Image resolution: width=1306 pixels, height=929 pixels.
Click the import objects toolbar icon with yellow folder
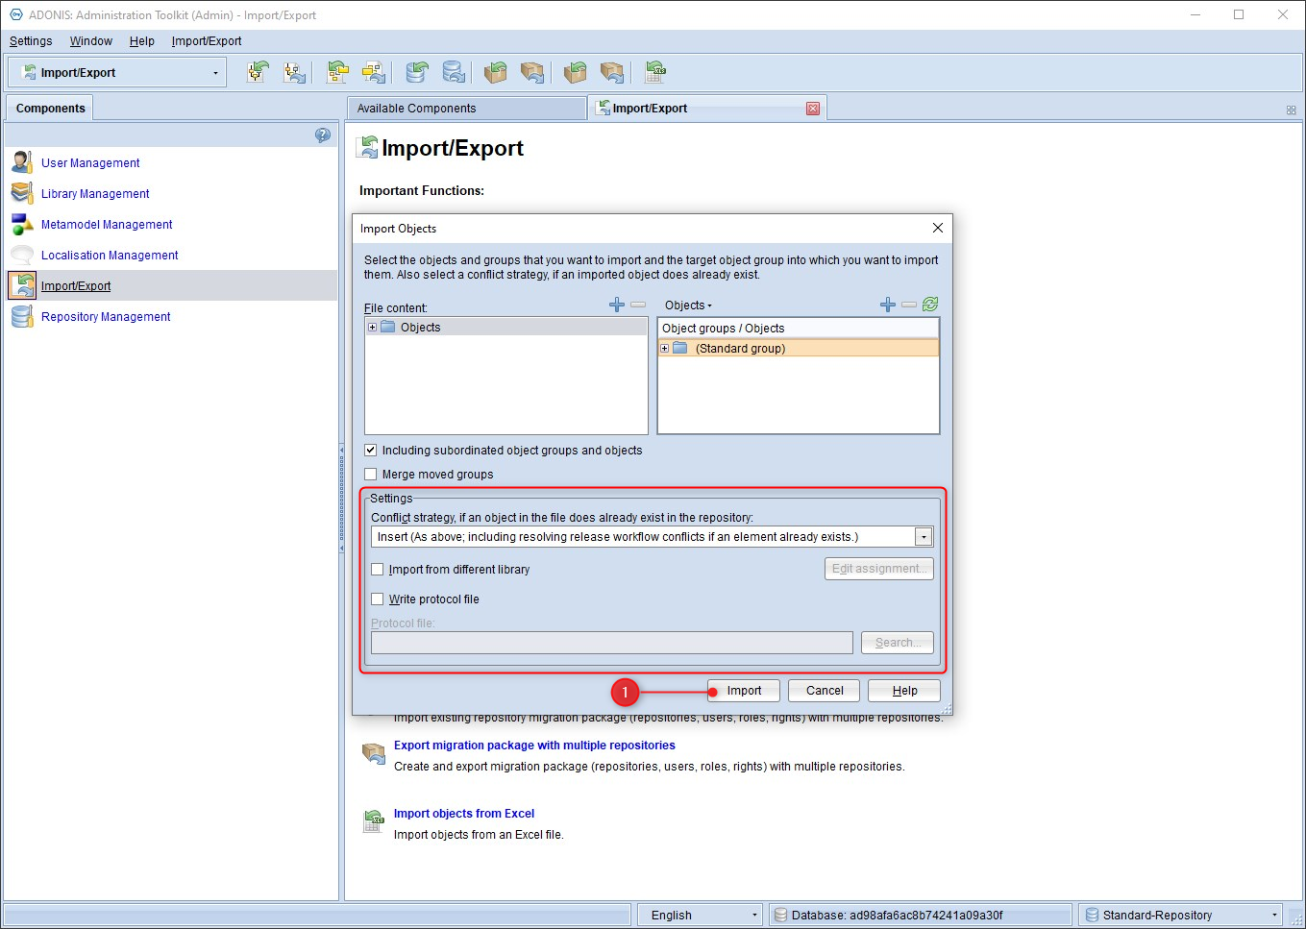(x=337, y=72)
